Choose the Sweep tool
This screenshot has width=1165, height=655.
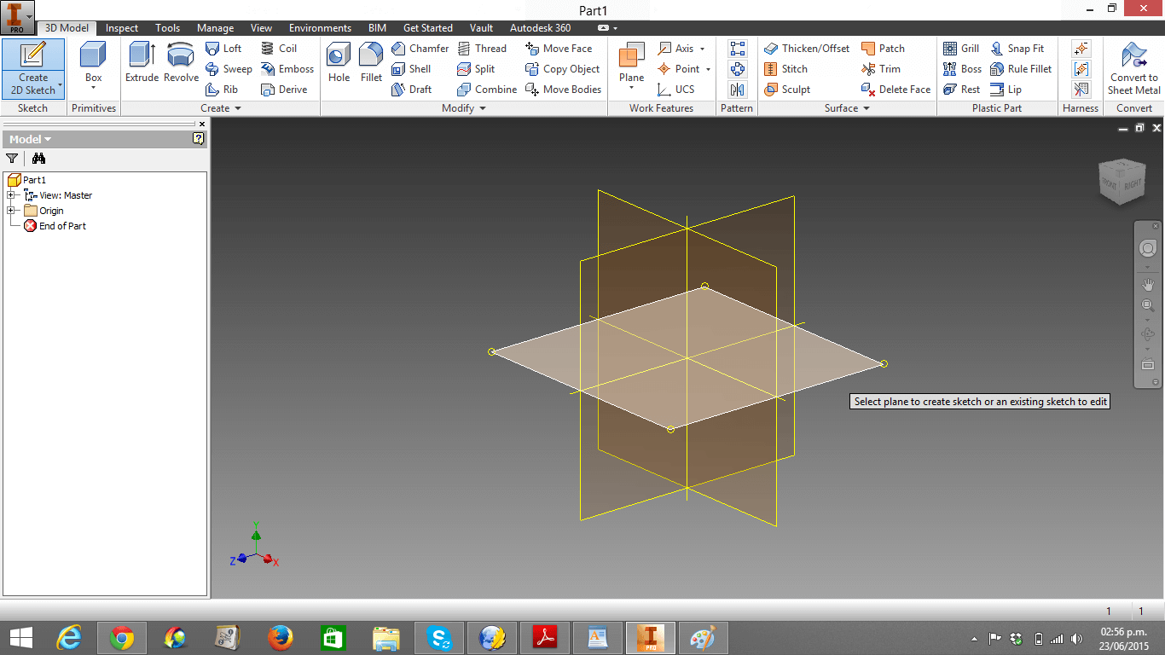tap(229, 69)
